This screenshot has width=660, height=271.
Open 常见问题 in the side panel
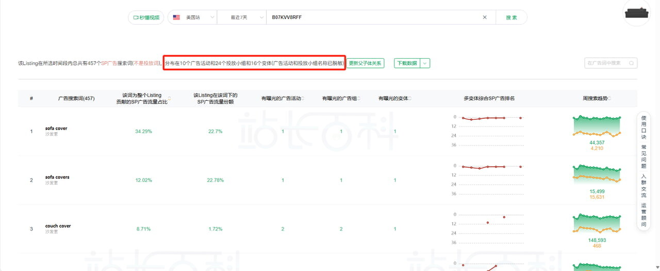coord(643,157)
